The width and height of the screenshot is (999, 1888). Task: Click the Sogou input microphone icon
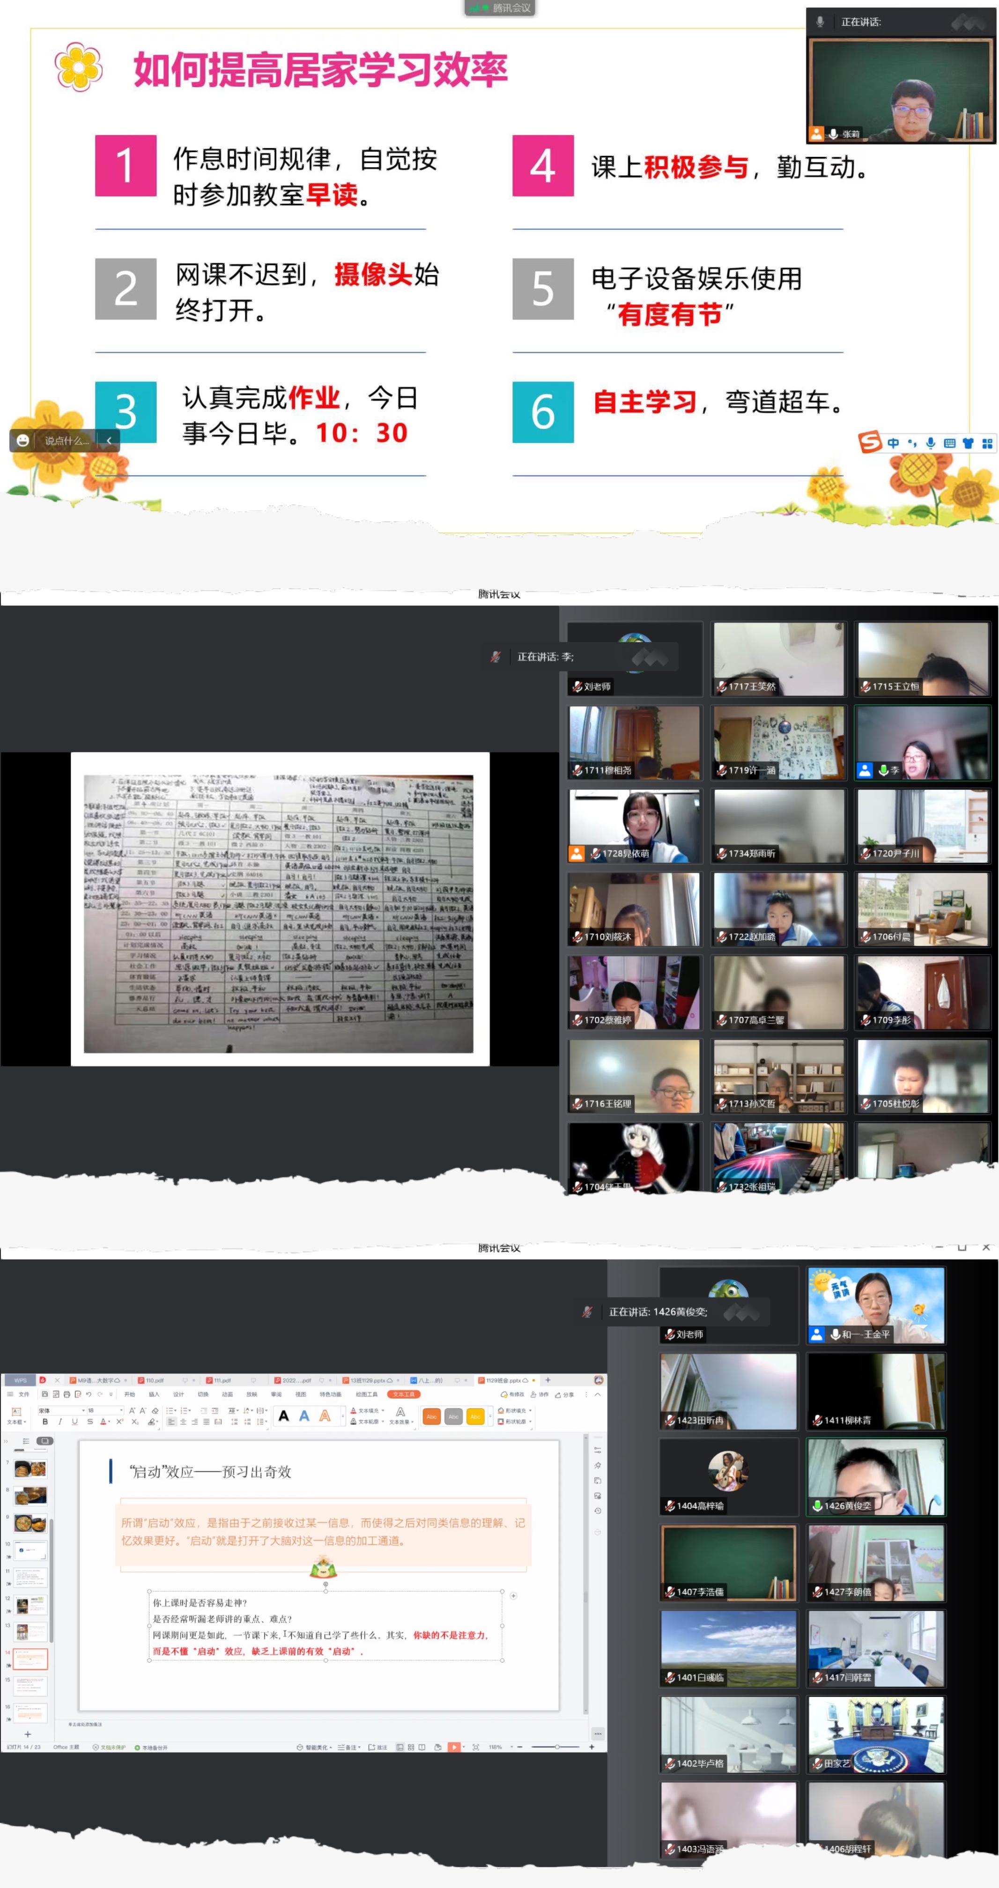pos(930,442)
